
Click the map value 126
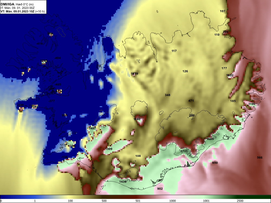tap(185, 71)
